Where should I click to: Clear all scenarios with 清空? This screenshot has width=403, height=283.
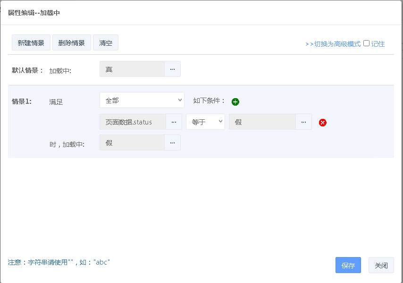pos(106,42)
